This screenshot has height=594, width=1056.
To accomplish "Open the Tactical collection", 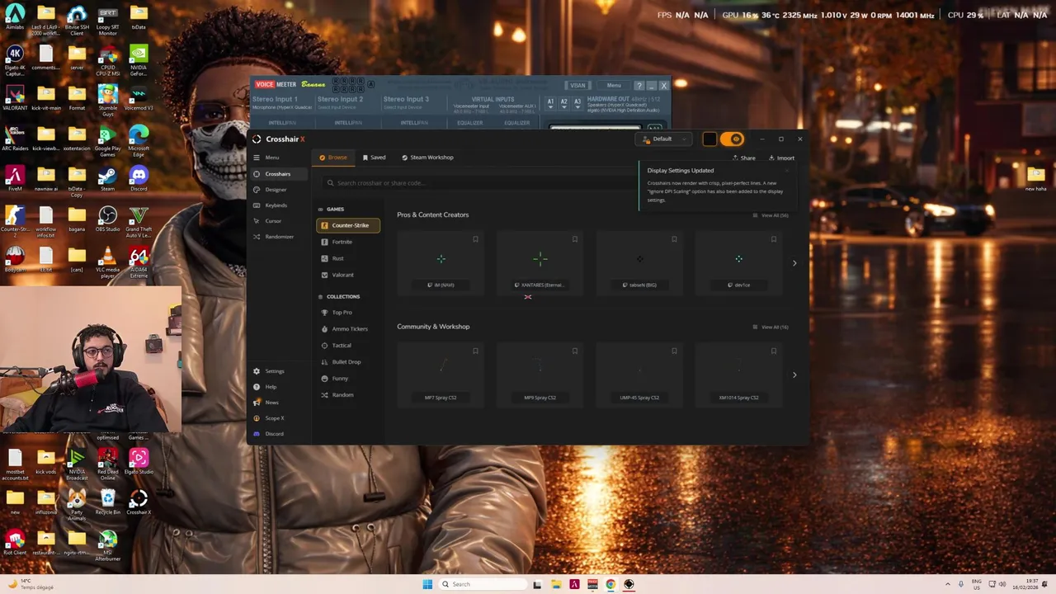I will tap(348, 346).
